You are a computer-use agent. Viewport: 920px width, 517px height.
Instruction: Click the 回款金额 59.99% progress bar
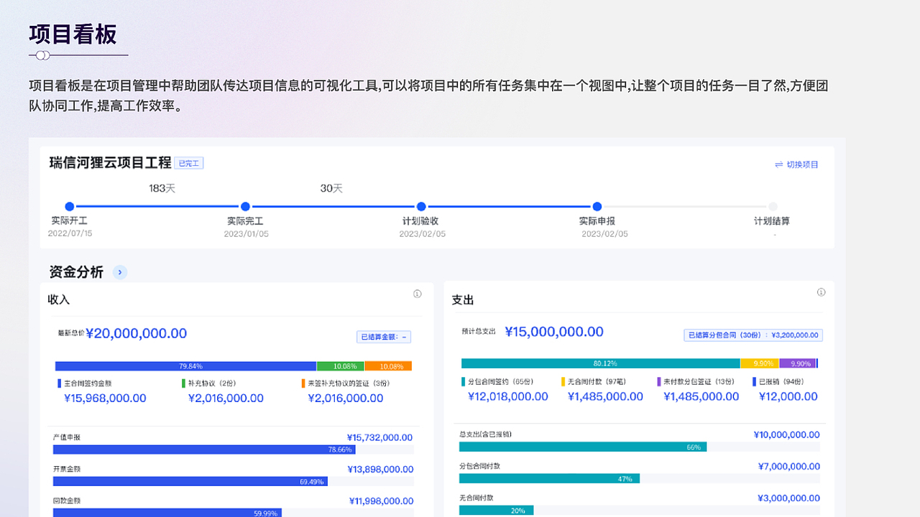click(167, 513)
